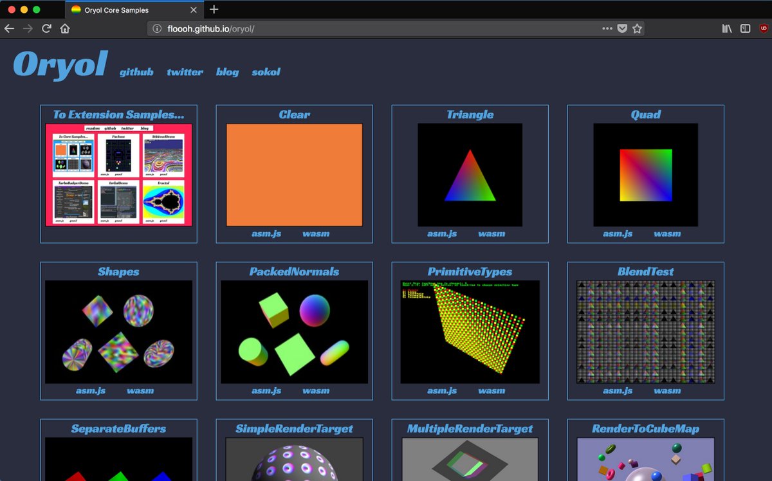Select the Oryol Core Samples tab

pyautogui.click(x=134, y=10)
